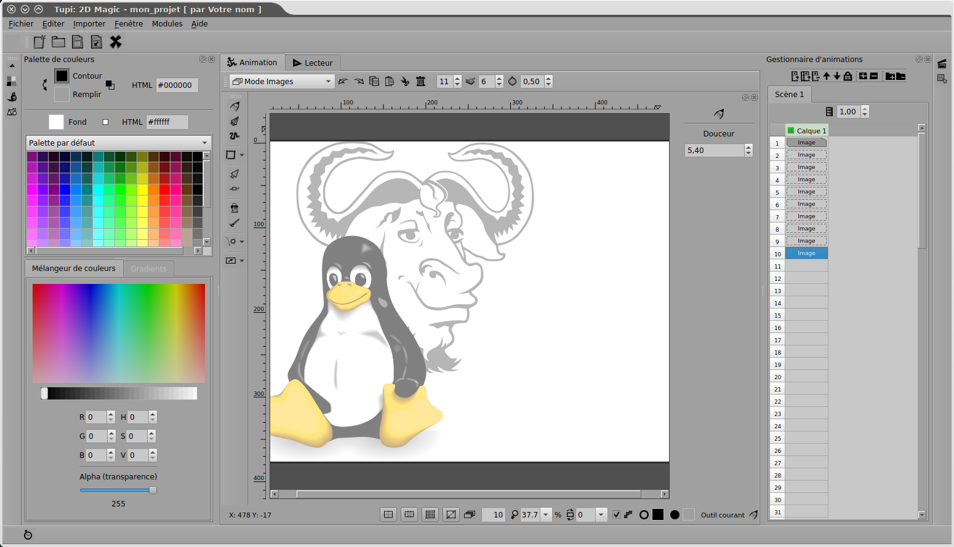Move frame up with up arrow icon

pos(827,76)
